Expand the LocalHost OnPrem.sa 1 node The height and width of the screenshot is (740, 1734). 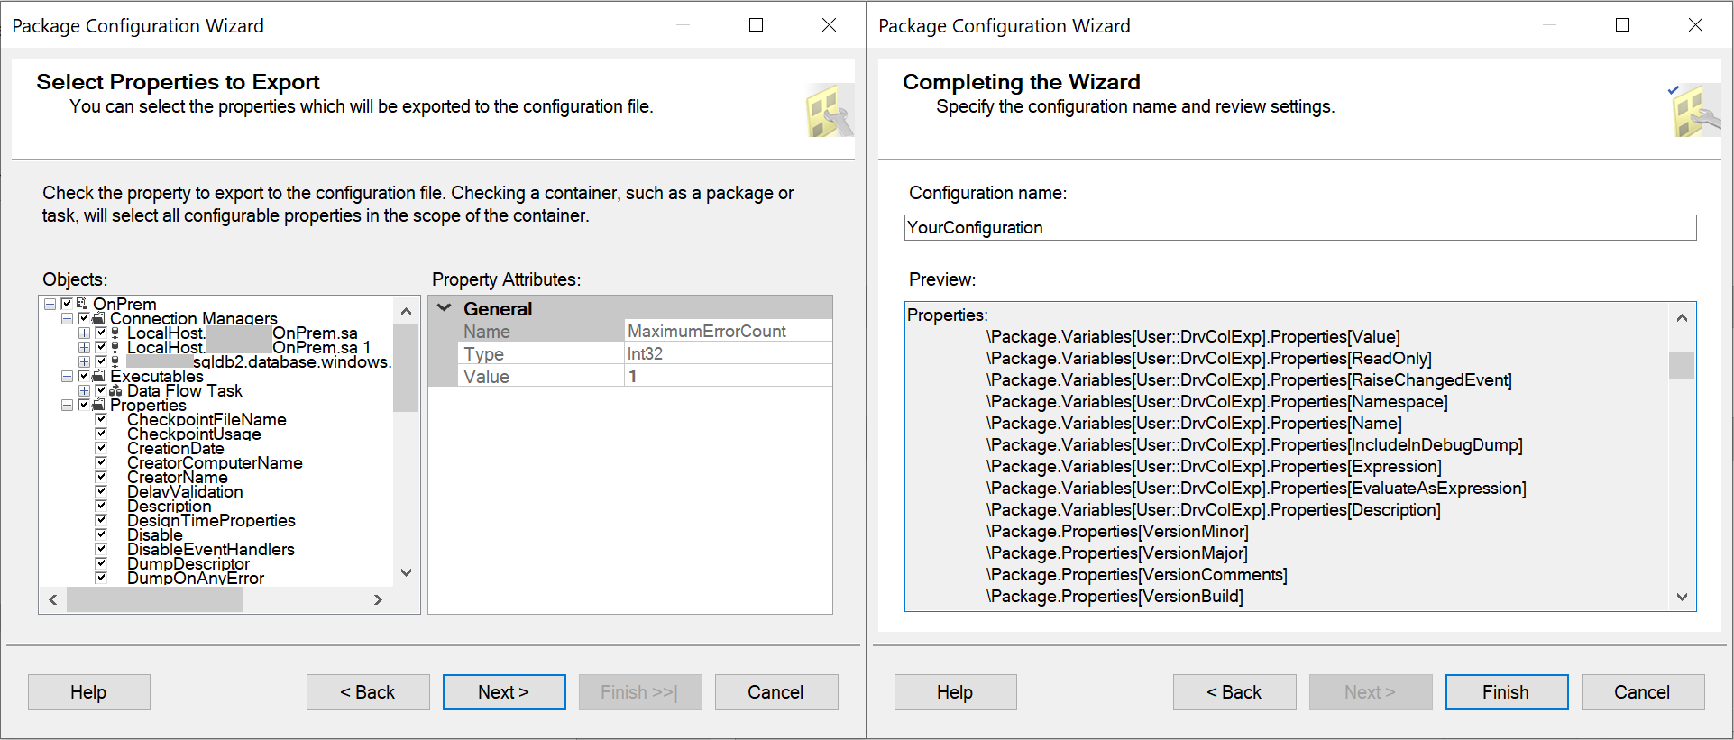tap(84, 347)
